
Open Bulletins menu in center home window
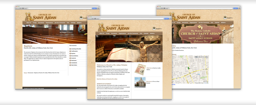[x=152, y=33]
